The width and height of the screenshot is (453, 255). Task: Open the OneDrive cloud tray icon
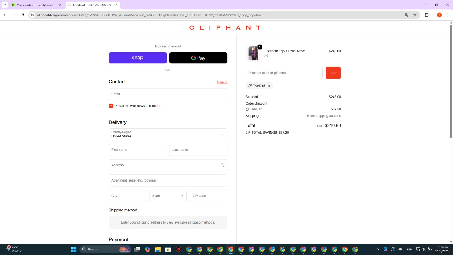(x=400, y=249)
